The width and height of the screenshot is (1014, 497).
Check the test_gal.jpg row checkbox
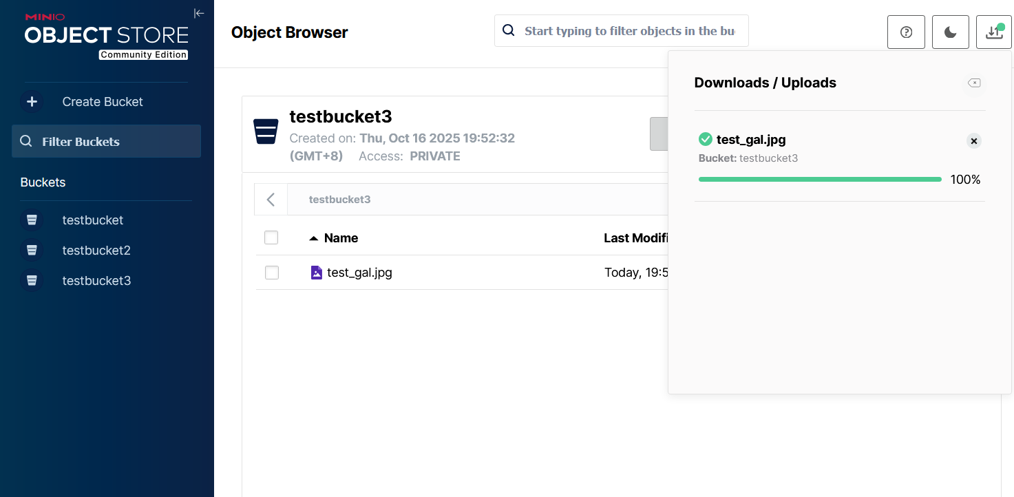(272, 273)
